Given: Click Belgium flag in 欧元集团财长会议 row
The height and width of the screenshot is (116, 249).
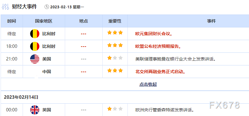Looking at the screenshot, I should (35, 34).
